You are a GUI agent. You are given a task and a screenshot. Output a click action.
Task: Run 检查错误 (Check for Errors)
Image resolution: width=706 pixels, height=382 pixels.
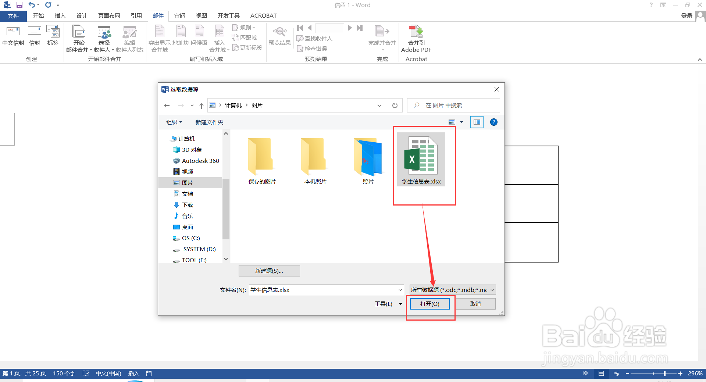(313, 48)
